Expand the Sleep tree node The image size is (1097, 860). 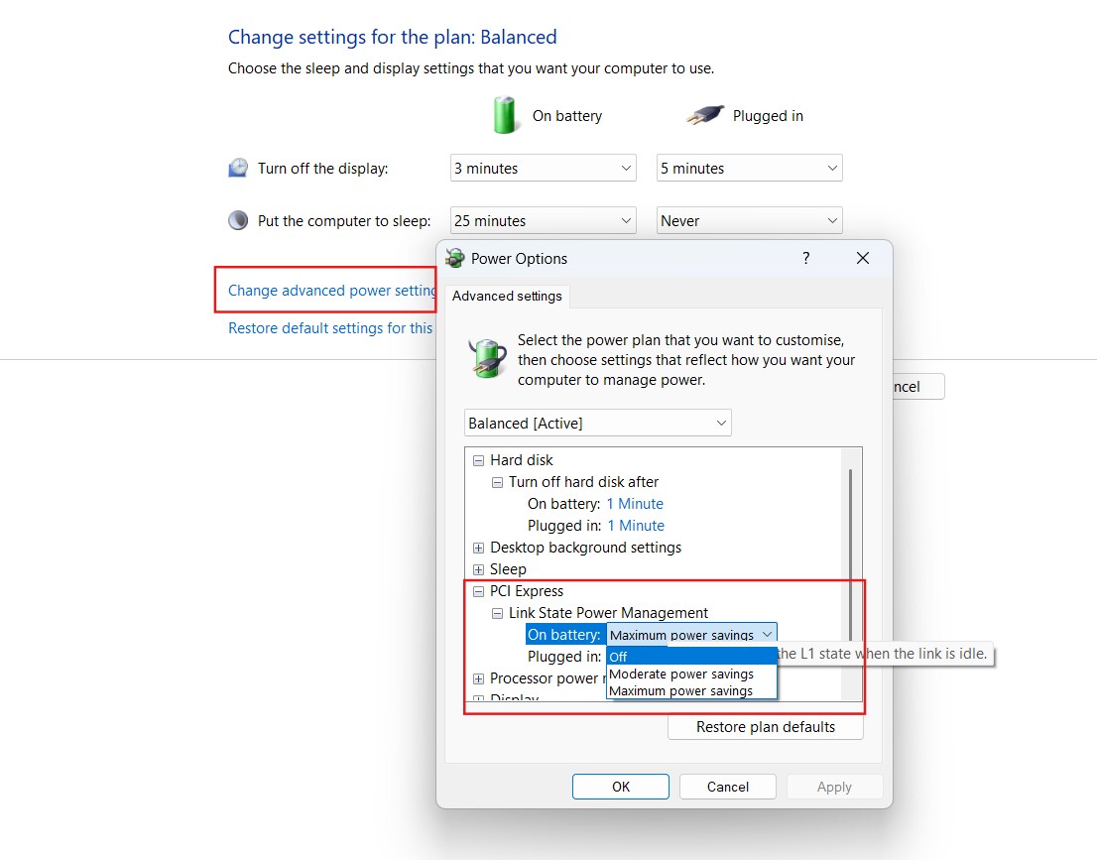coord(478,569)
